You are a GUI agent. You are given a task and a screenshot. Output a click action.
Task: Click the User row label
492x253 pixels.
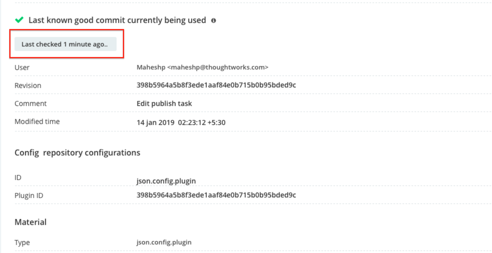pos(22,67)
